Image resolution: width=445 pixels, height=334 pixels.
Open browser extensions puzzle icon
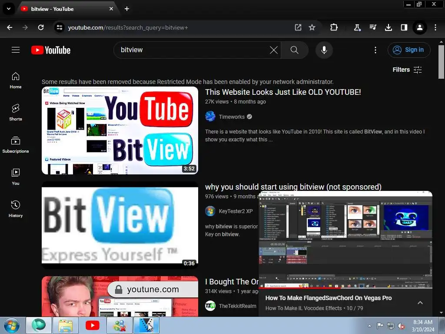coord(334,27)
